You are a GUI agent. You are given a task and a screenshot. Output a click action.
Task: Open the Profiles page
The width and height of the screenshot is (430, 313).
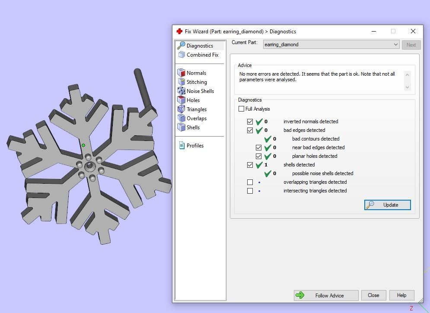click(195, 145)
